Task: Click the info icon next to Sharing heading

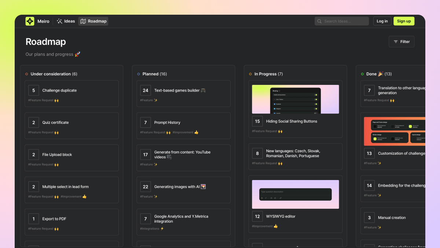Action: pos(279,91)
